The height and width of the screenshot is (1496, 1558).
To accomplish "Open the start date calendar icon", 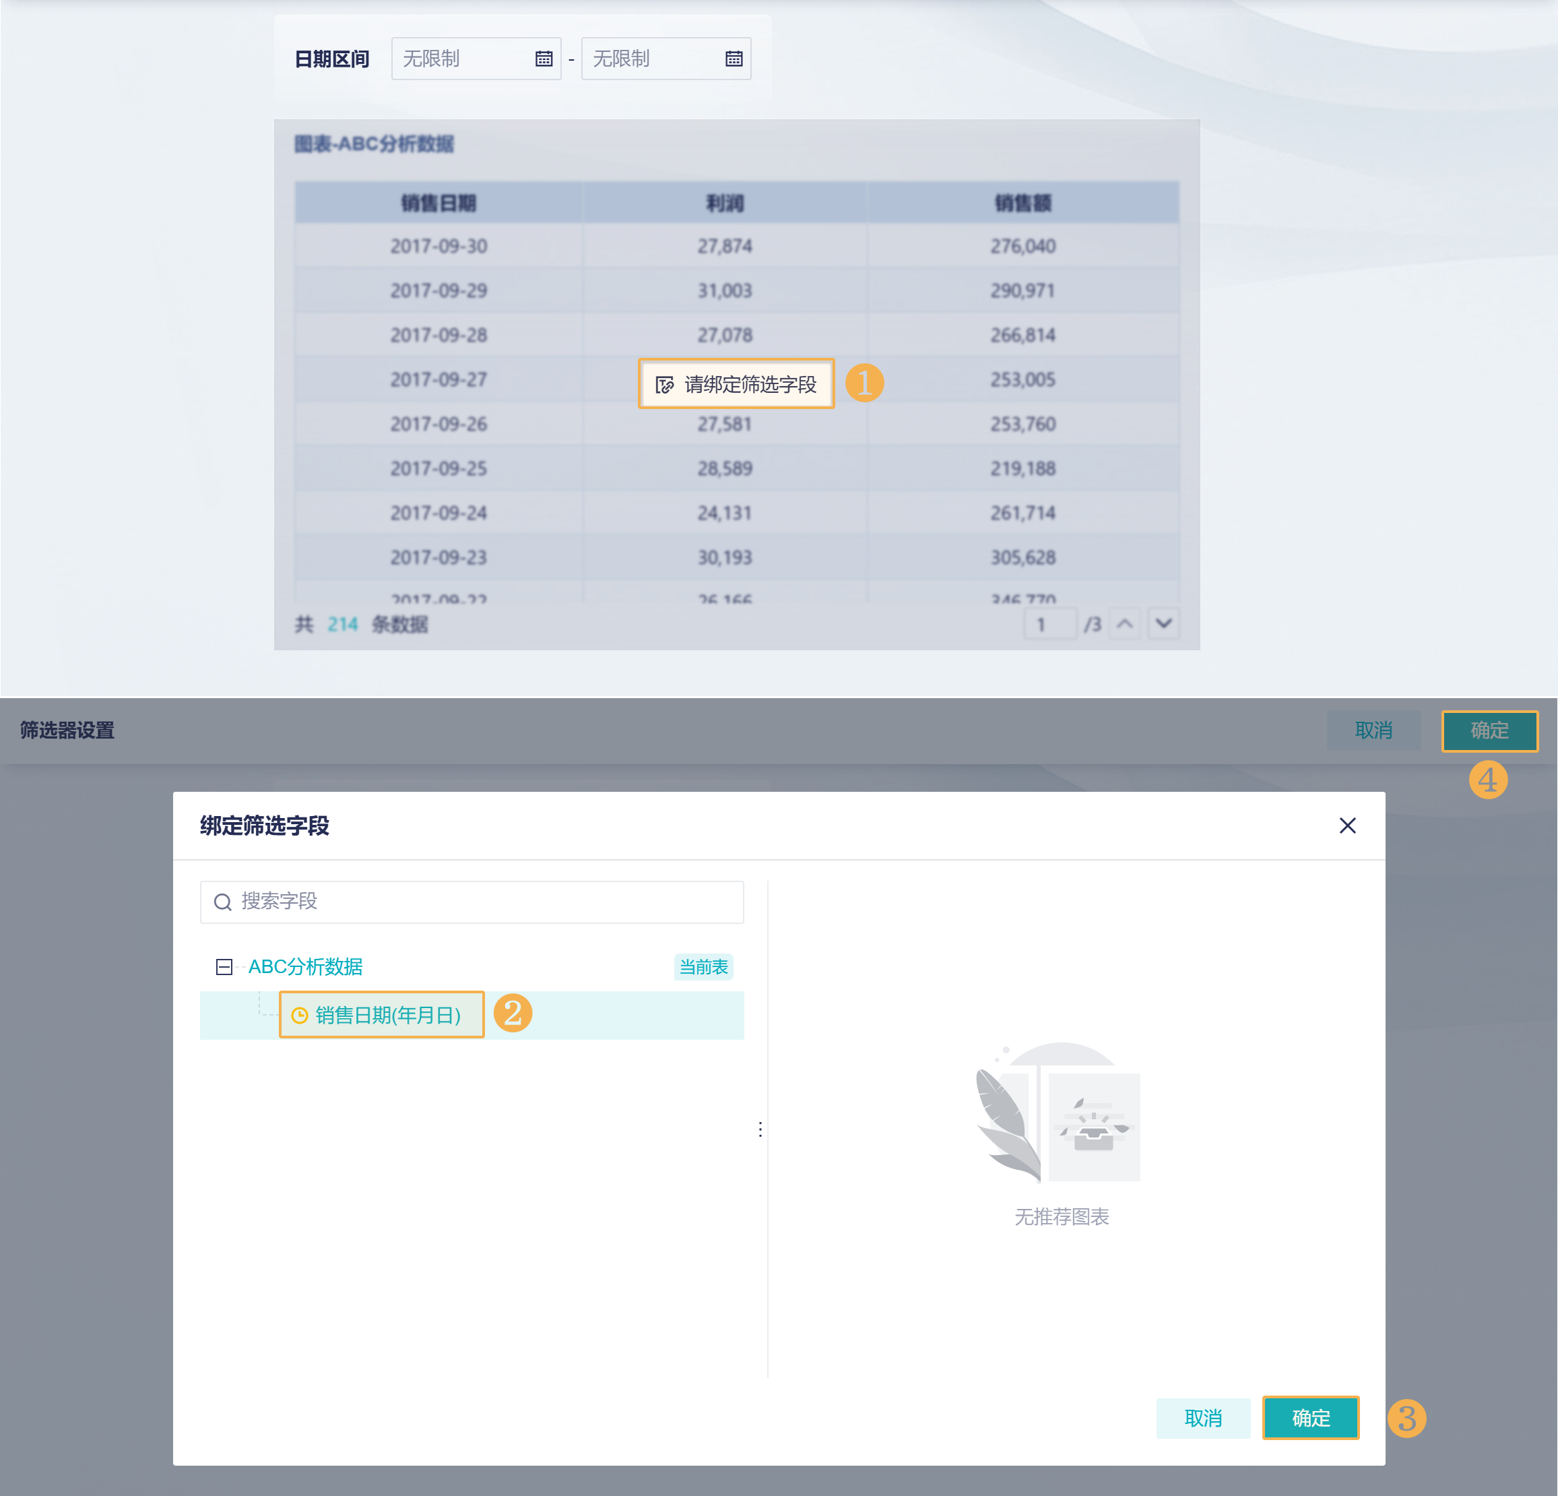I will click(544, 59).
